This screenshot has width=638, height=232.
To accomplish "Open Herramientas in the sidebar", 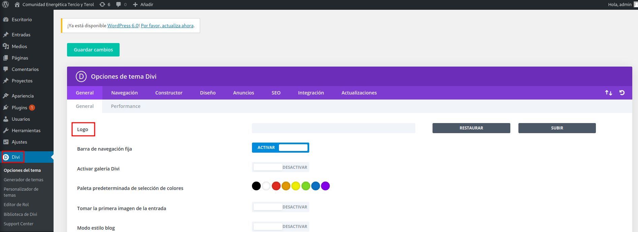I will point(26,130).
